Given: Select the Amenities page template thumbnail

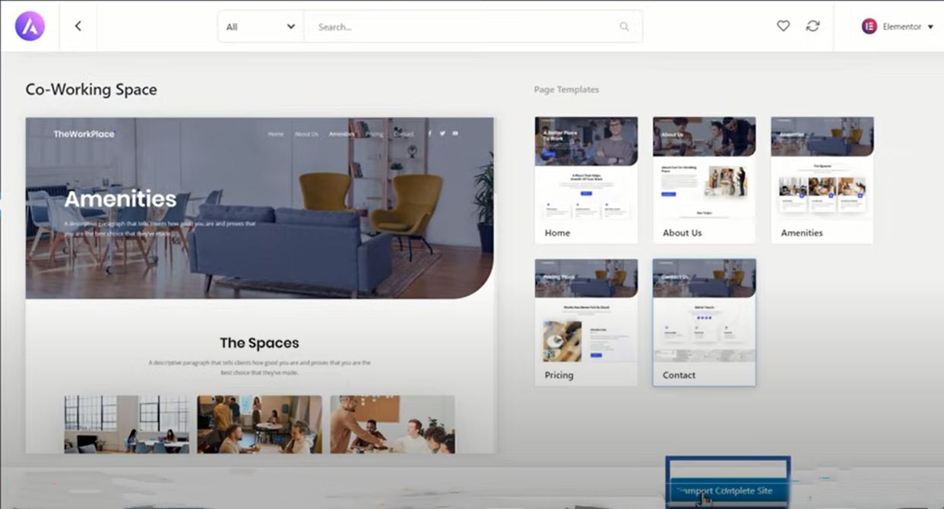Looking at the screenshot, I should tap(822, 180).
